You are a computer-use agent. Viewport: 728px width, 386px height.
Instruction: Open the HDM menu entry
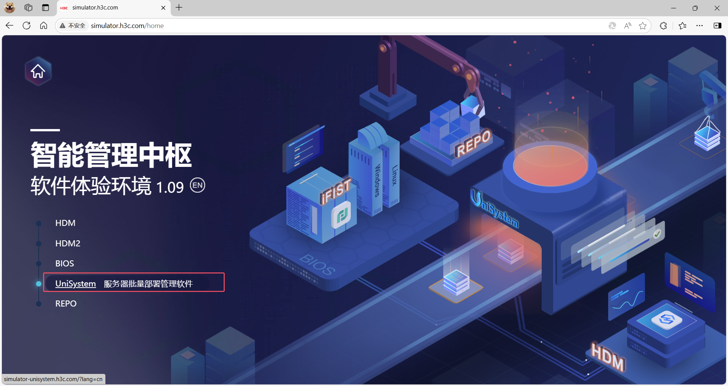point(65,223)
